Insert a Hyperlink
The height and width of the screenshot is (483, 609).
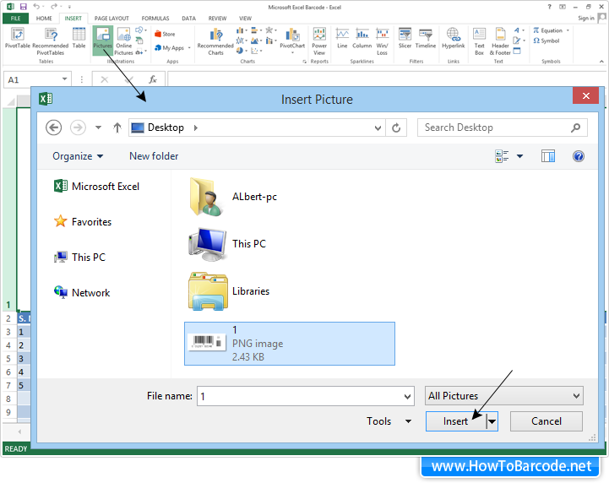454,38
